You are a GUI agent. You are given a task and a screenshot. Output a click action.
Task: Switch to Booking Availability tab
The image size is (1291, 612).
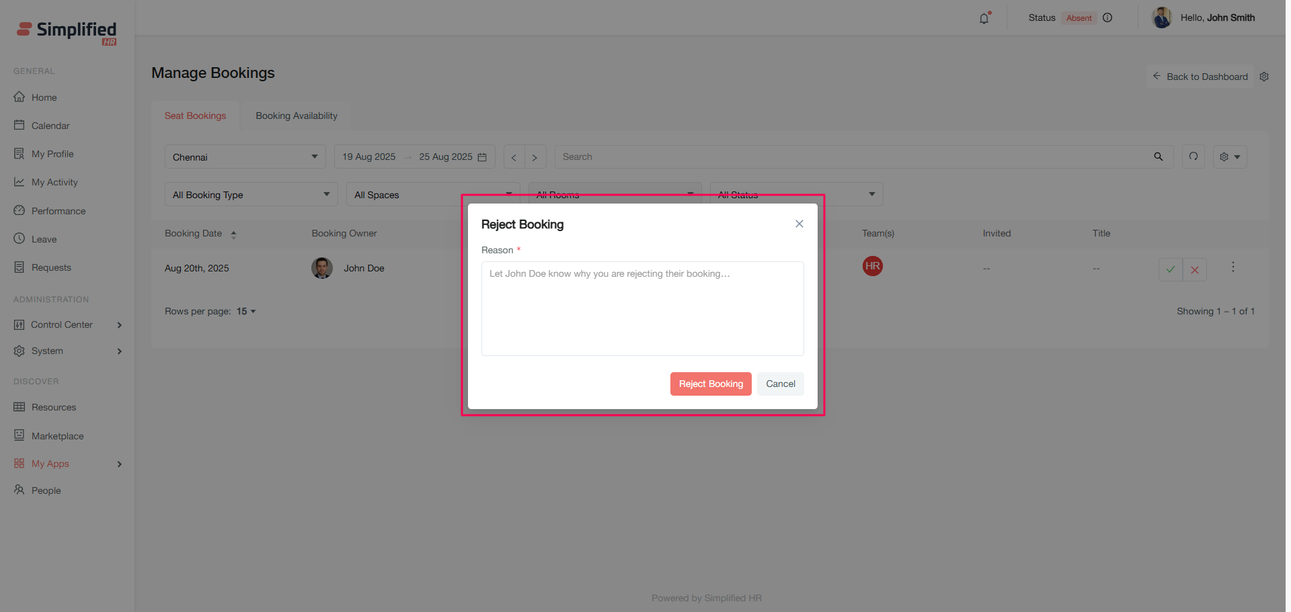pyautogui.click(x=297, y=116)
